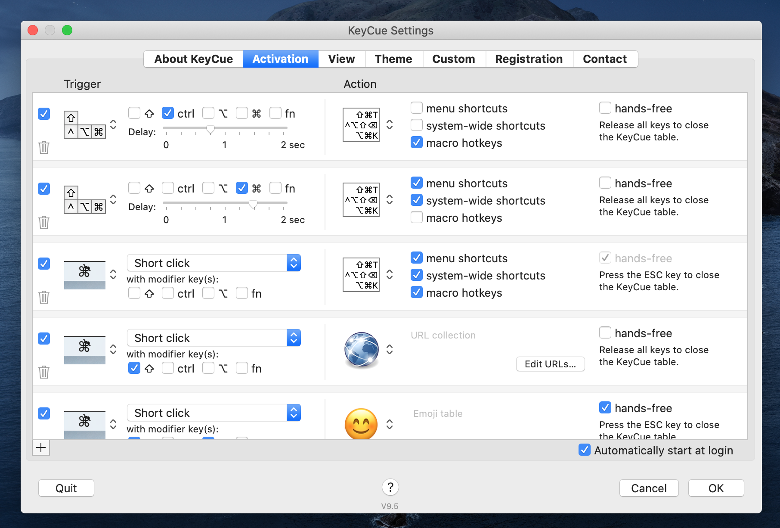Enable menu shortcuts in first row

[417, 108]
